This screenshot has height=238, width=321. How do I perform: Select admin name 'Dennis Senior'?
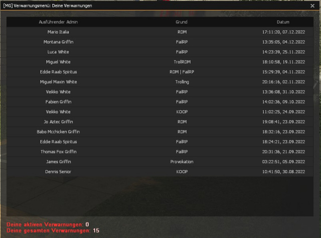click(58, 172)
